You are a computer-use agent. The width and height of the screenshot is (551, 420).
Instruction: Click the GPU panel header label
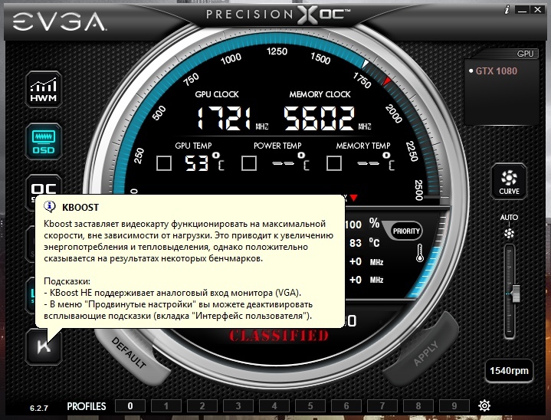pos(525,54)
